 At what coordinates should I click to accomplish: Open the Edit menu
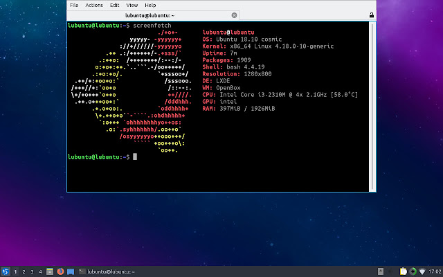click(114, 5)
